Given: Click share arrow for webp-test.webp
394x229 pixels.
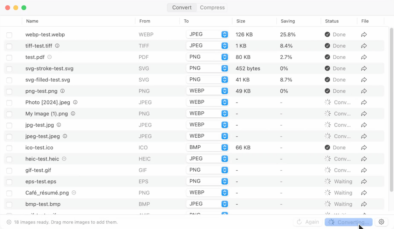Looking at the screenshot, I should [364, 35].
